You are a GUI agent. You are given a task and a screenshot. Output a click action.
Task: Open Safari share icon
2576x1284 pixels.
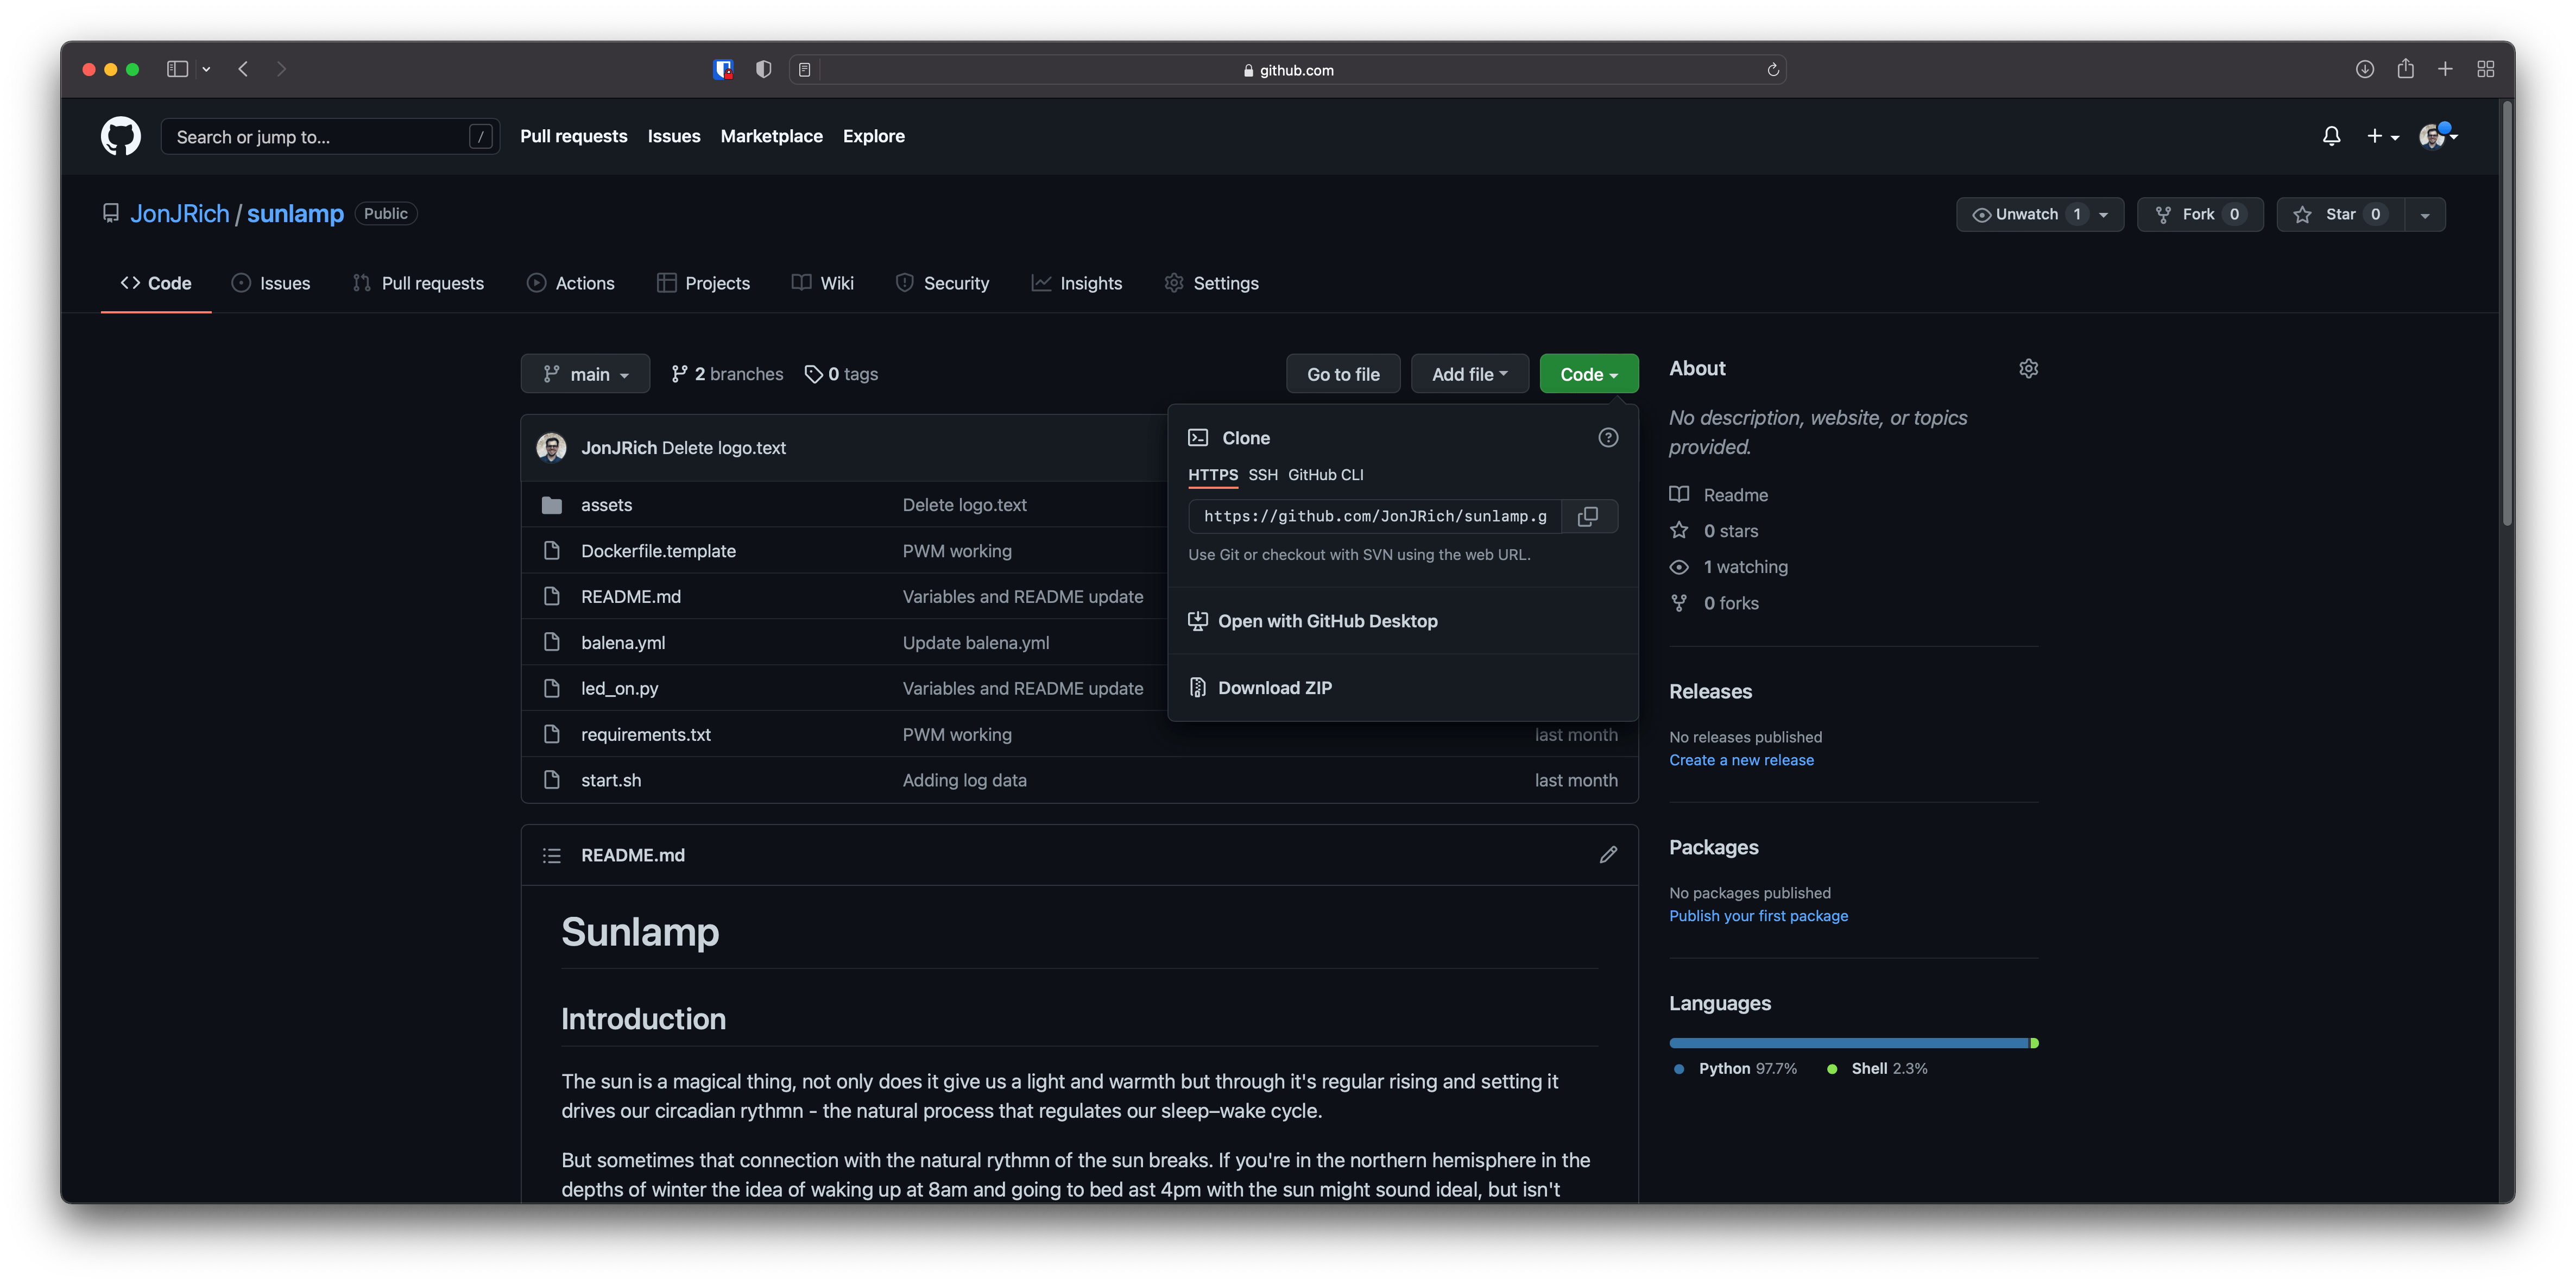tap(2405, 69)
